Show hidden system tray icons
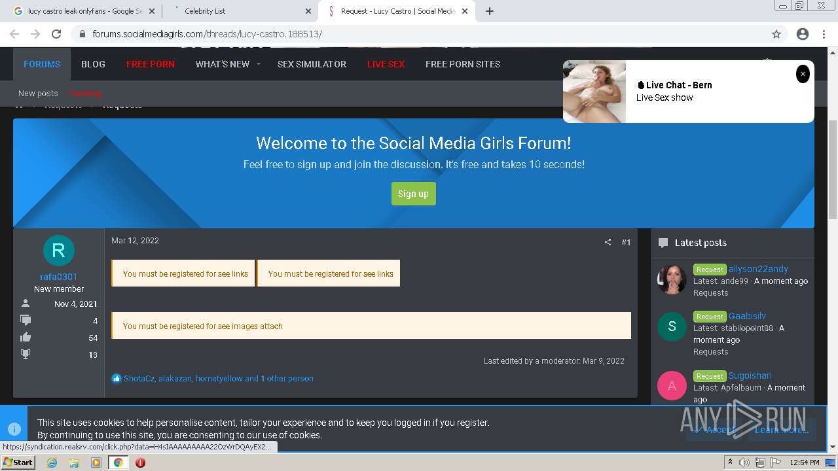The width and height of the screenshot is (838, 471). point(731,462)
